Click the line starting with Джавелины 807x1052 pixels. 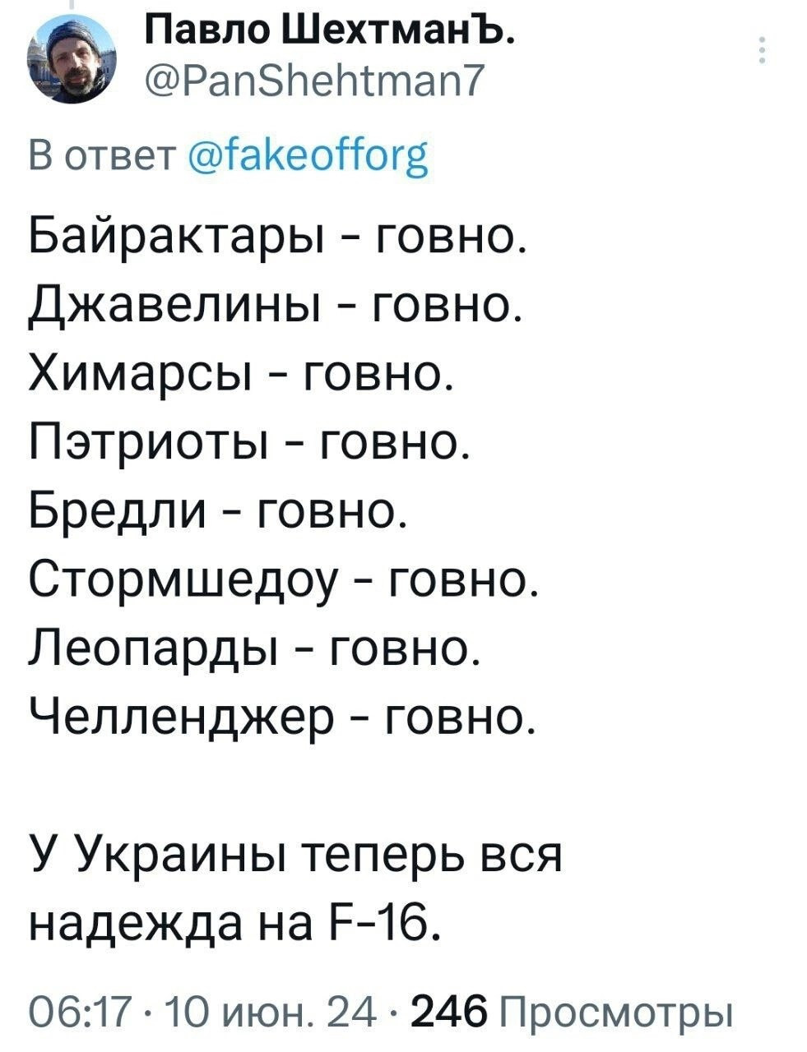click(276, 306)
